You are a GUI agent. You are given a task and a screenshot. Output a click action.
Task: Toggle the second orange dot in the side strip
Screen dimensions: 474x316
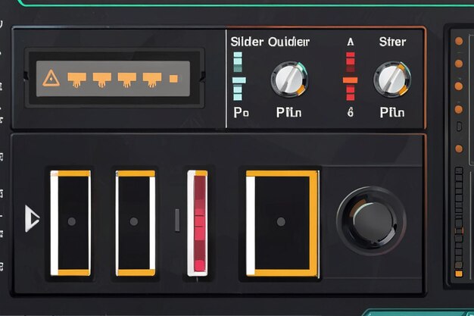tap(459, 64)
